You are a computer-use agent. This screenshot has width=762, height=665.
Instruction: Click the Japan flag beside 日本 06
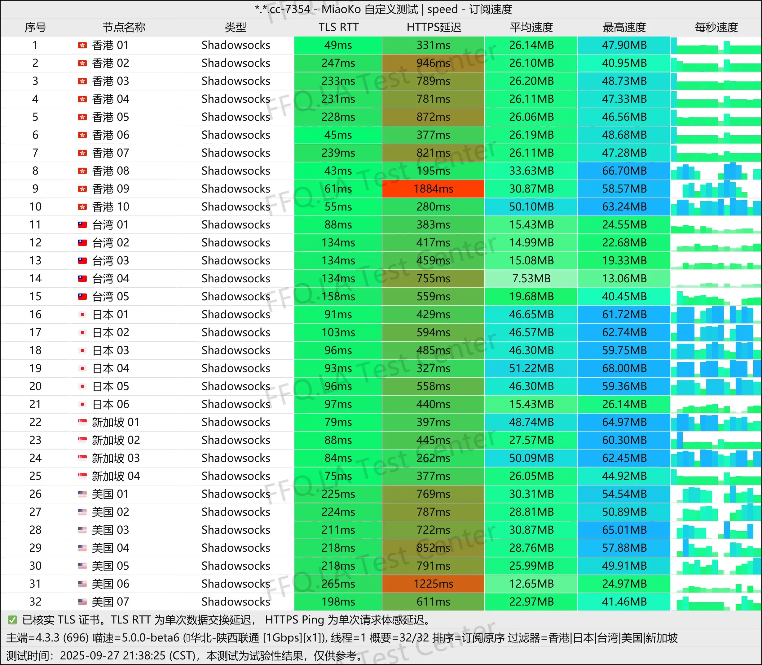coord(82,404)
